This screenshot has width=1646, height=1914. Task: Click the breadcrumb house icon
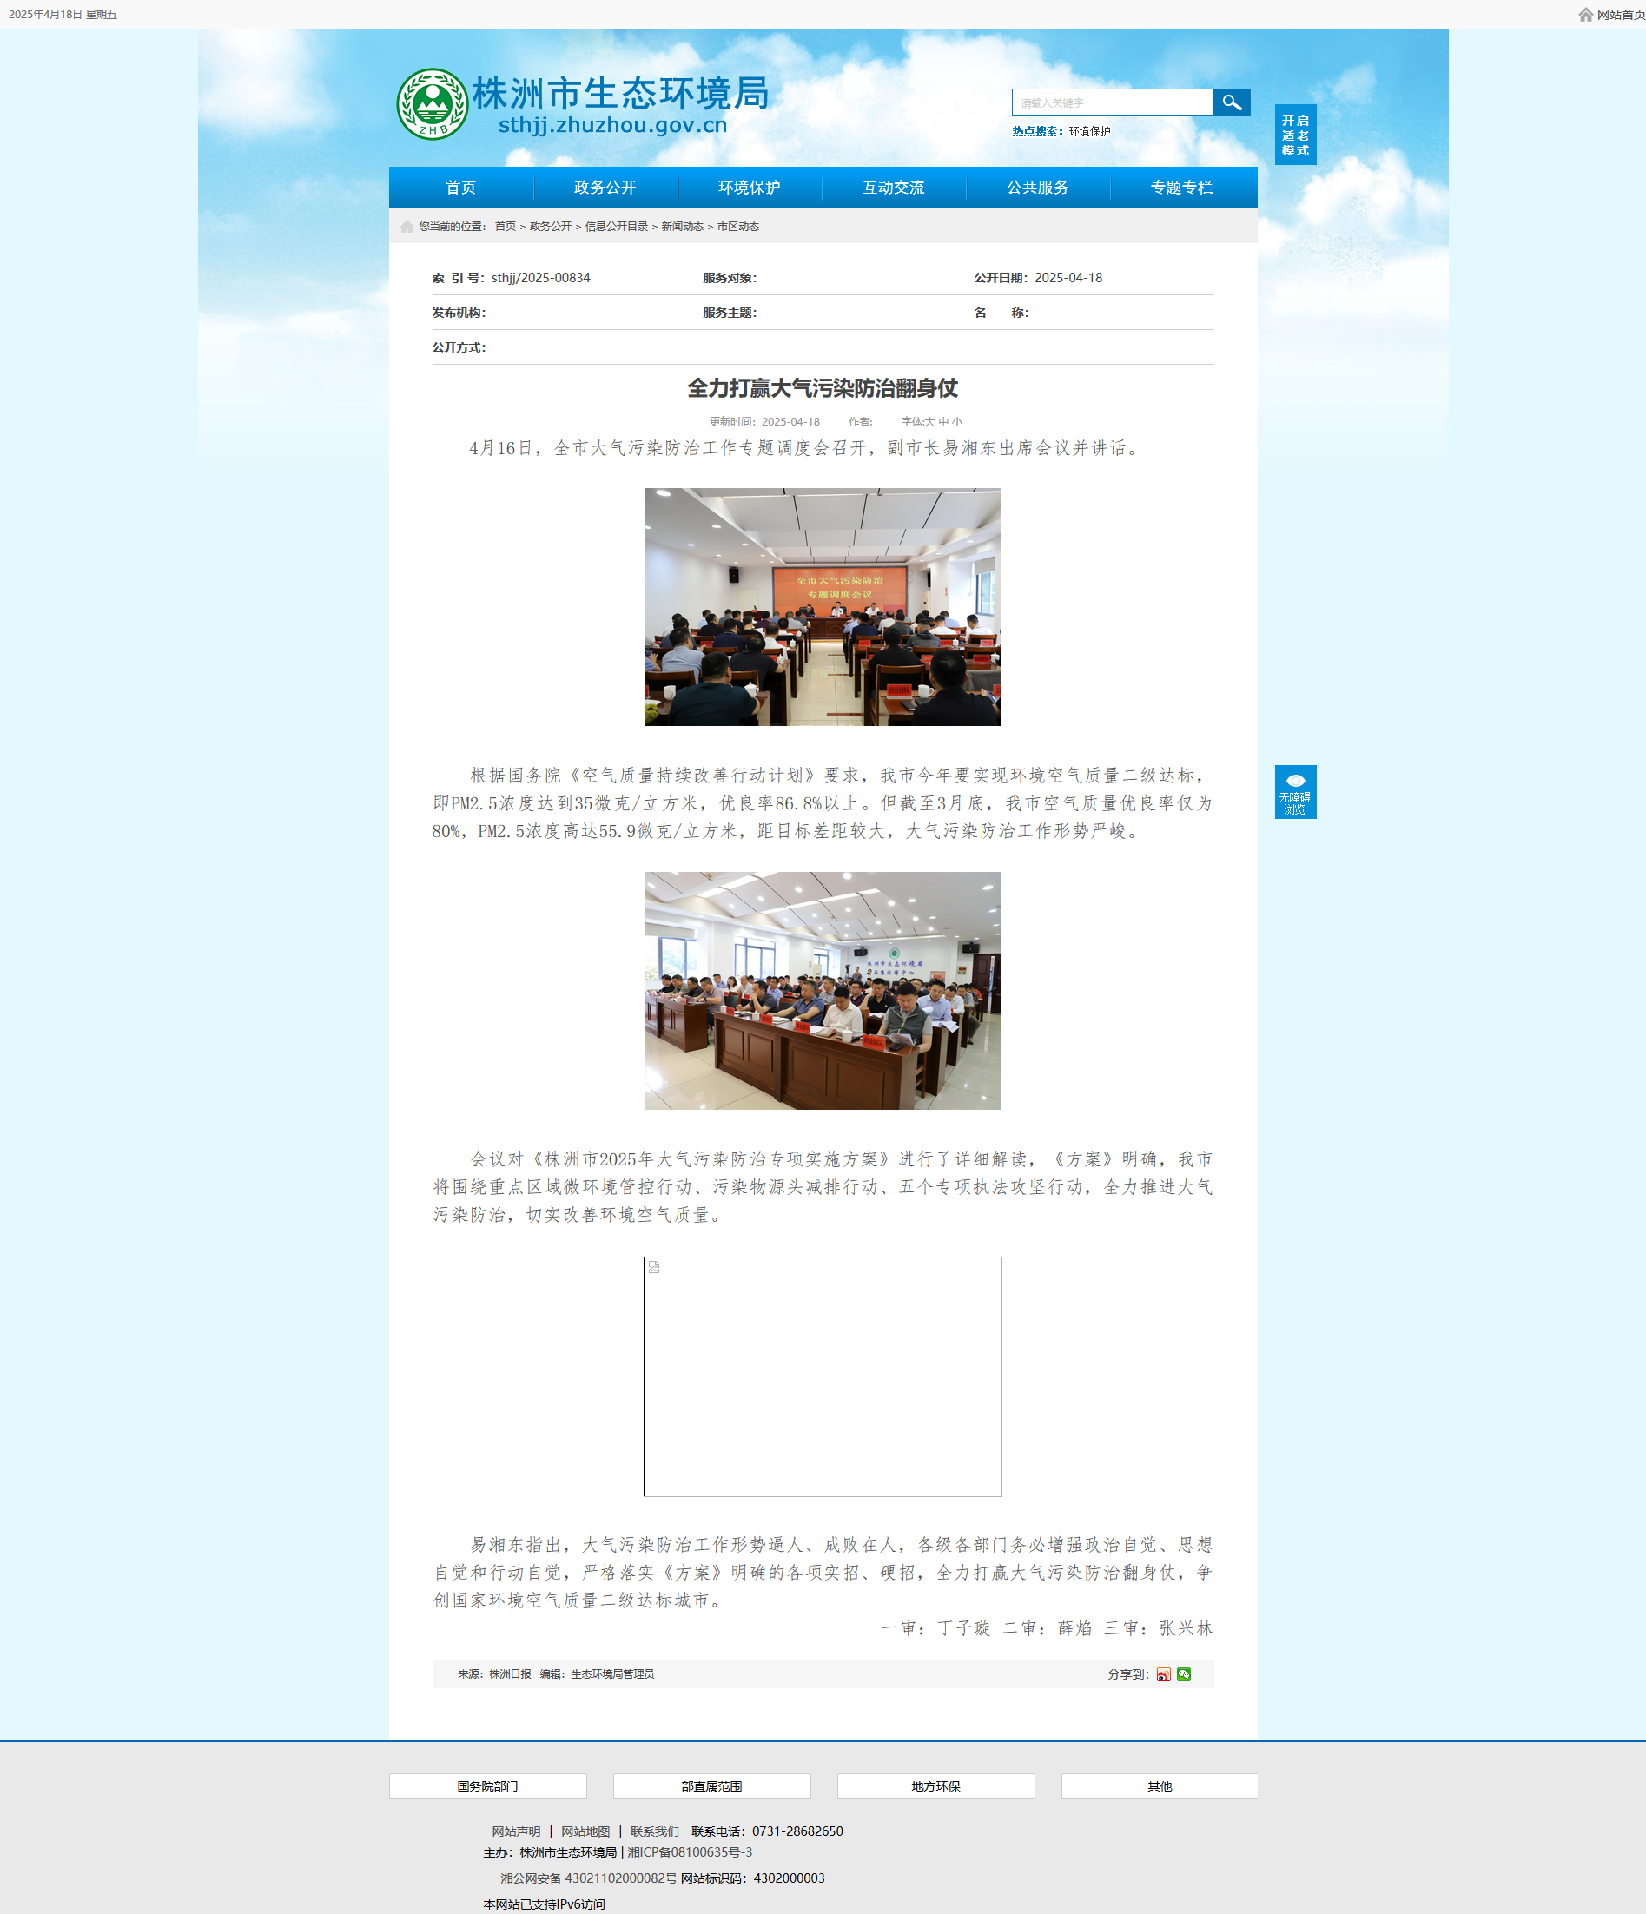click(407, 228)
